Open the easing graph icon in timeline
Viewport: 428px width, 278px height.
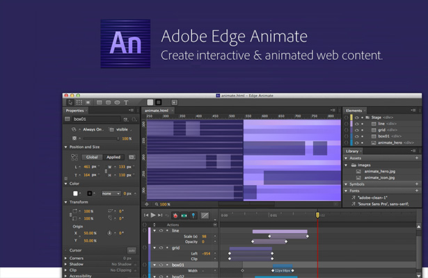205,215
